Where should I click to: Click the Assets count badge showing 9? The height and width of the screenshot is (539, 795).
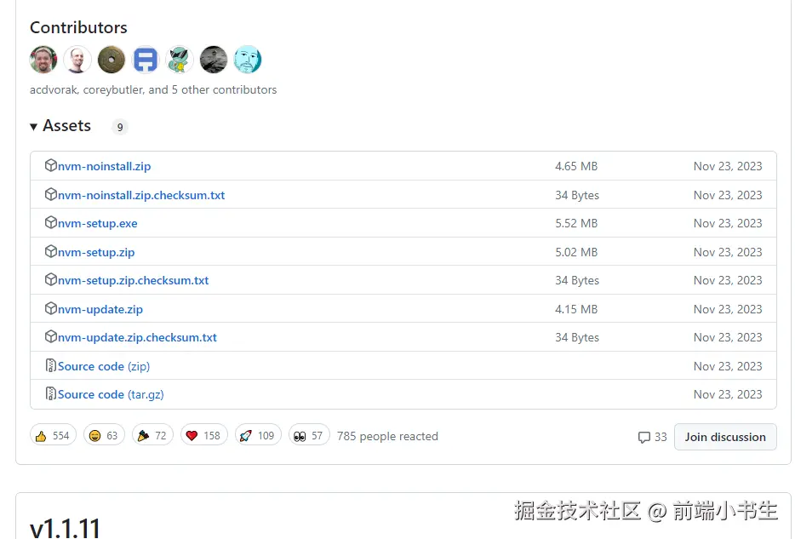click(120, 127)
